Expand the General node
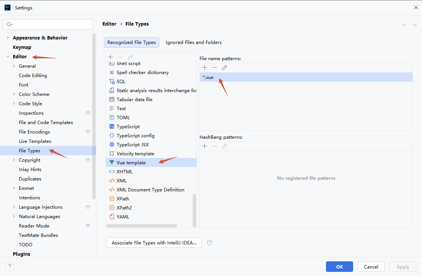The height and width of the screenshot is (276, 422). point(14,66)
